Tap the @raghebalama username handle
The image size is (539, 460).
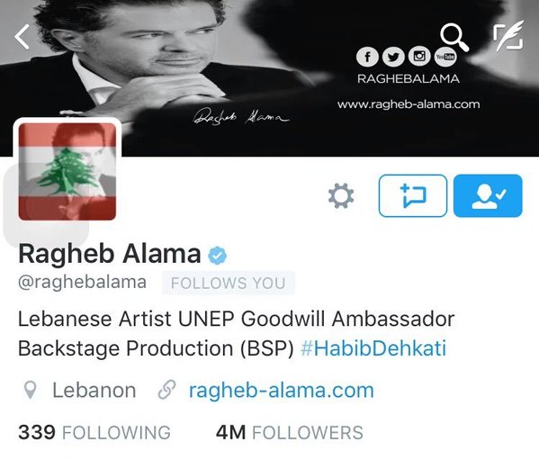click(x=83, y=283)
